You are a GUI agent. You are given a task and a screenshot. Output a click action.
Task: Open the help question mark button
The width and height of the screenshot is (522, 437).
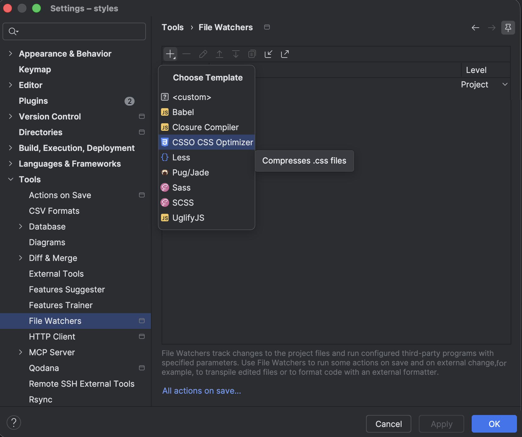(14, 423)
